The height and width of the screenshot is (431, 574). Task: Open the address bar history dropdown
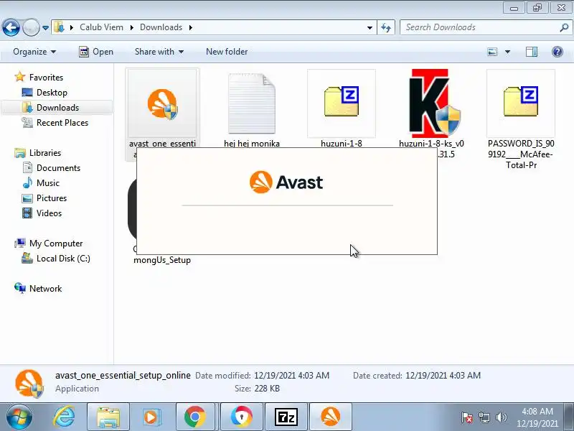click(x=370, y=27)
